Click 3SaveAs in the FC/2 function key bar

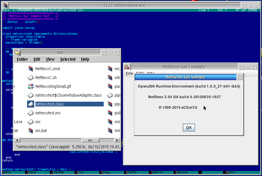pyautogui.click(x=58, y=172)
